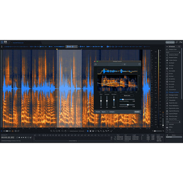Click Render in Dialogue Contour
This screenshot has height=183, width=183.
pyautogui.click(x=137, y=112)
